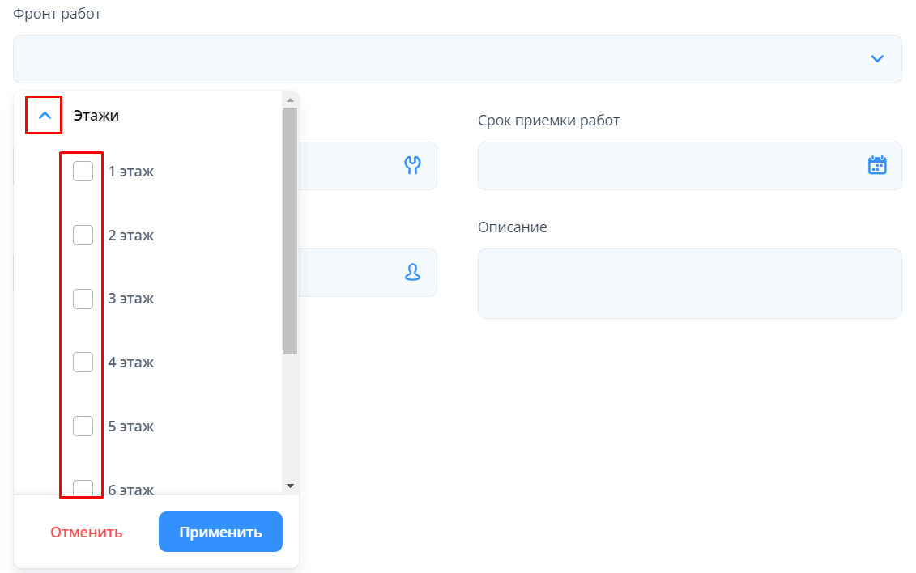Open the calendar icon for Срок приемки работ
Viewport: 916px width, 573px height.
tap(877, 166)
